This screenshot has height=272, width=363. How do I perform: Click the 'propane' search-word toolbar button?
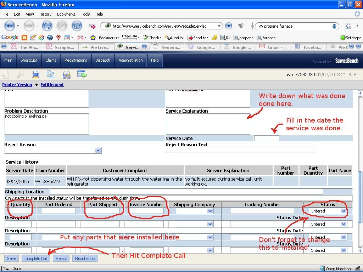point(244,38)
